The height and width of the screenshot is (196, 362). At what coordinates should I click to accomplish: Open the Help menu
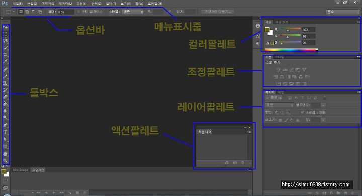[x=155, y=4]
